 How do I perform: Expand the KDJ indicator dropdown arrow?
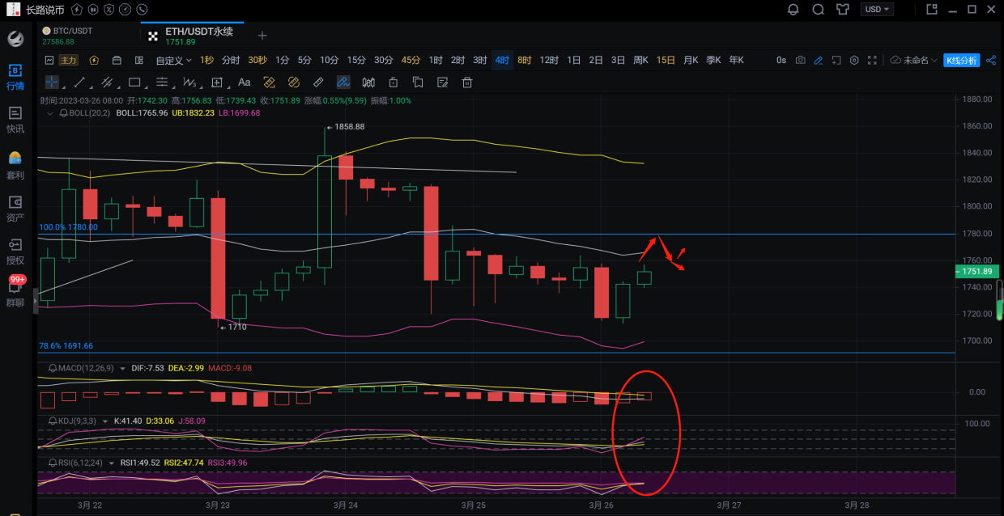(104, 421)
